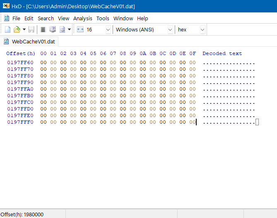The height and width of the screenshot is (218, 277).
Task: Click the Open RAM memory chip icon
Action: (43, 29)
